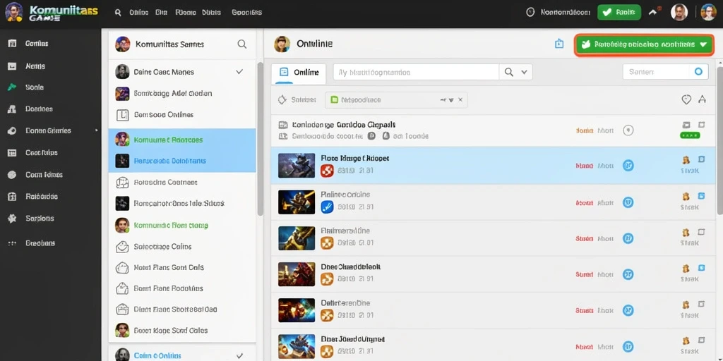Click the magnifier in the main search field
Image resolution: width=723 pixels, height=361 pixels.
509,72
